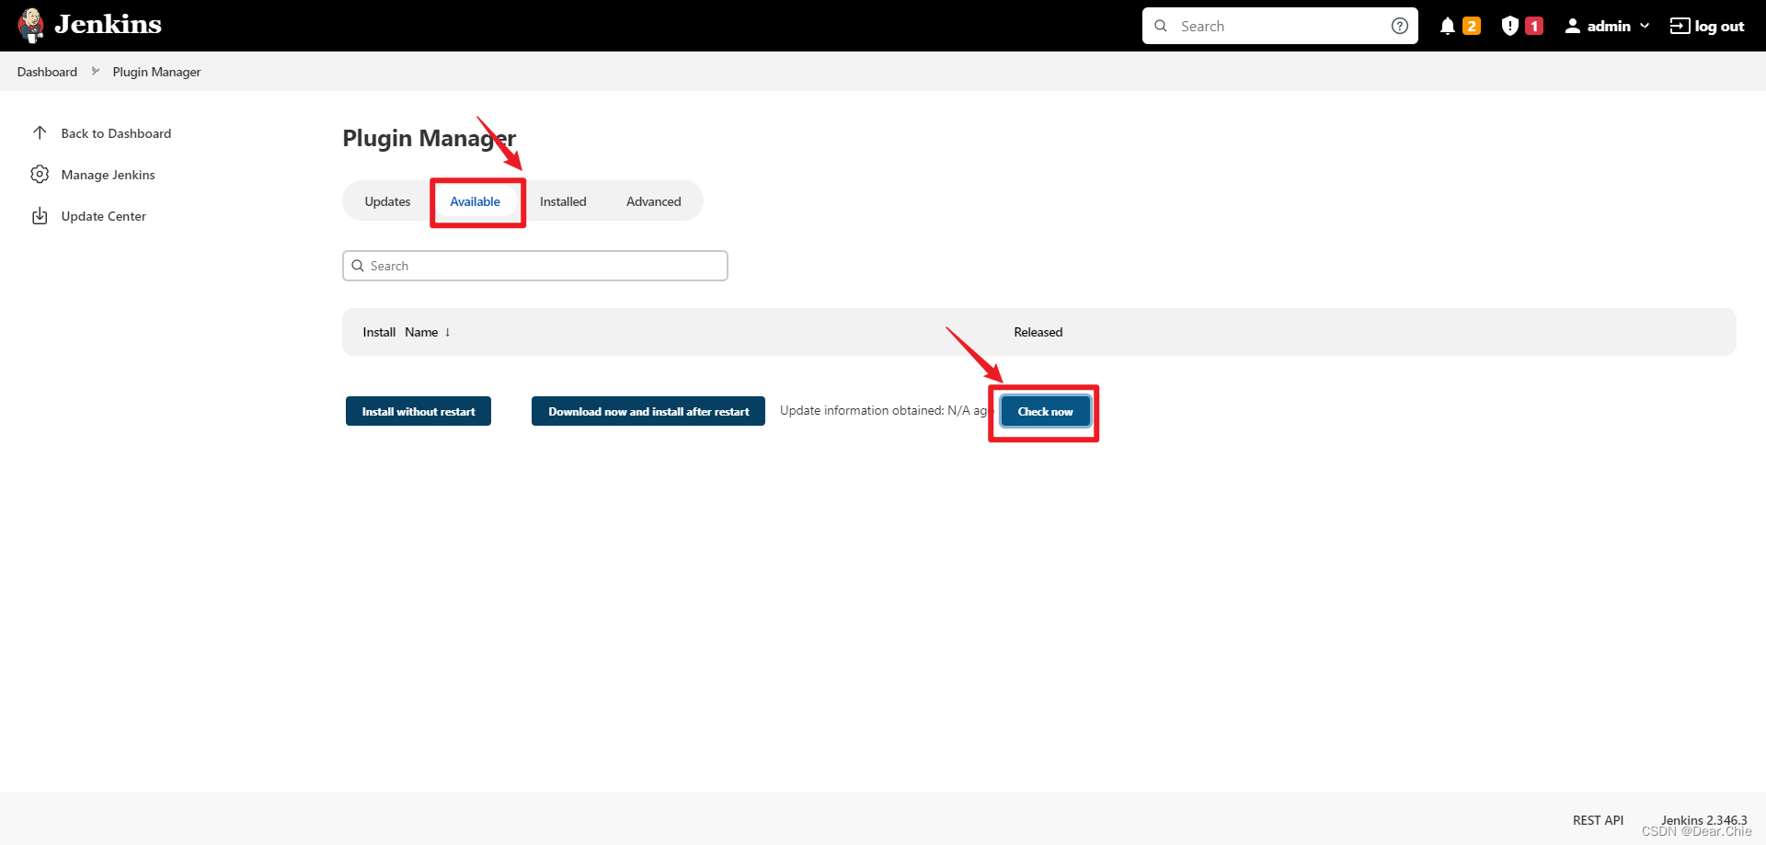Click the Check now button
Image resolution: width=1766 pixels, height=845 pixels.
[x=1045, y=411]
